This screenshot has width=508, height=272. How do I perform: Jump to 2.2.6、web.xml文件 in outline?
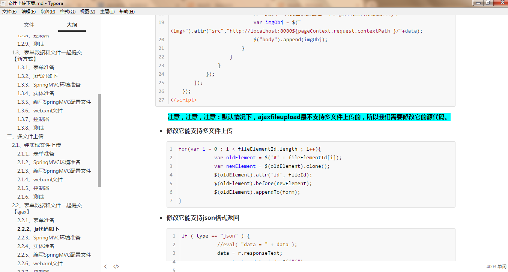click(x=40, y=263)
